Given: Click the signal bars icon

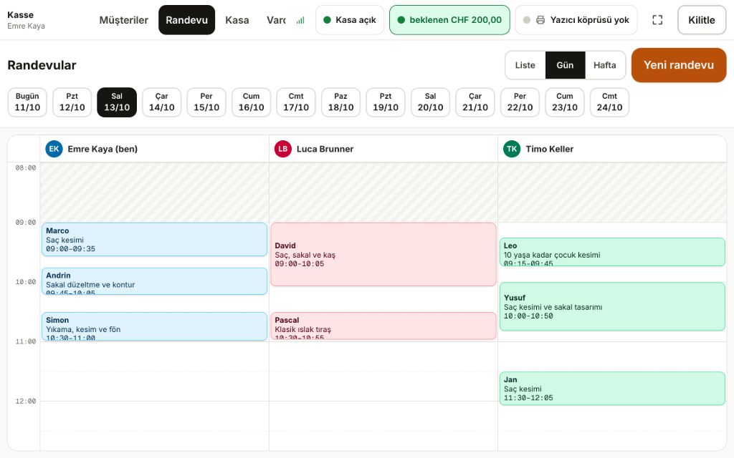Looking at the screenshot, I should point(300,20).
